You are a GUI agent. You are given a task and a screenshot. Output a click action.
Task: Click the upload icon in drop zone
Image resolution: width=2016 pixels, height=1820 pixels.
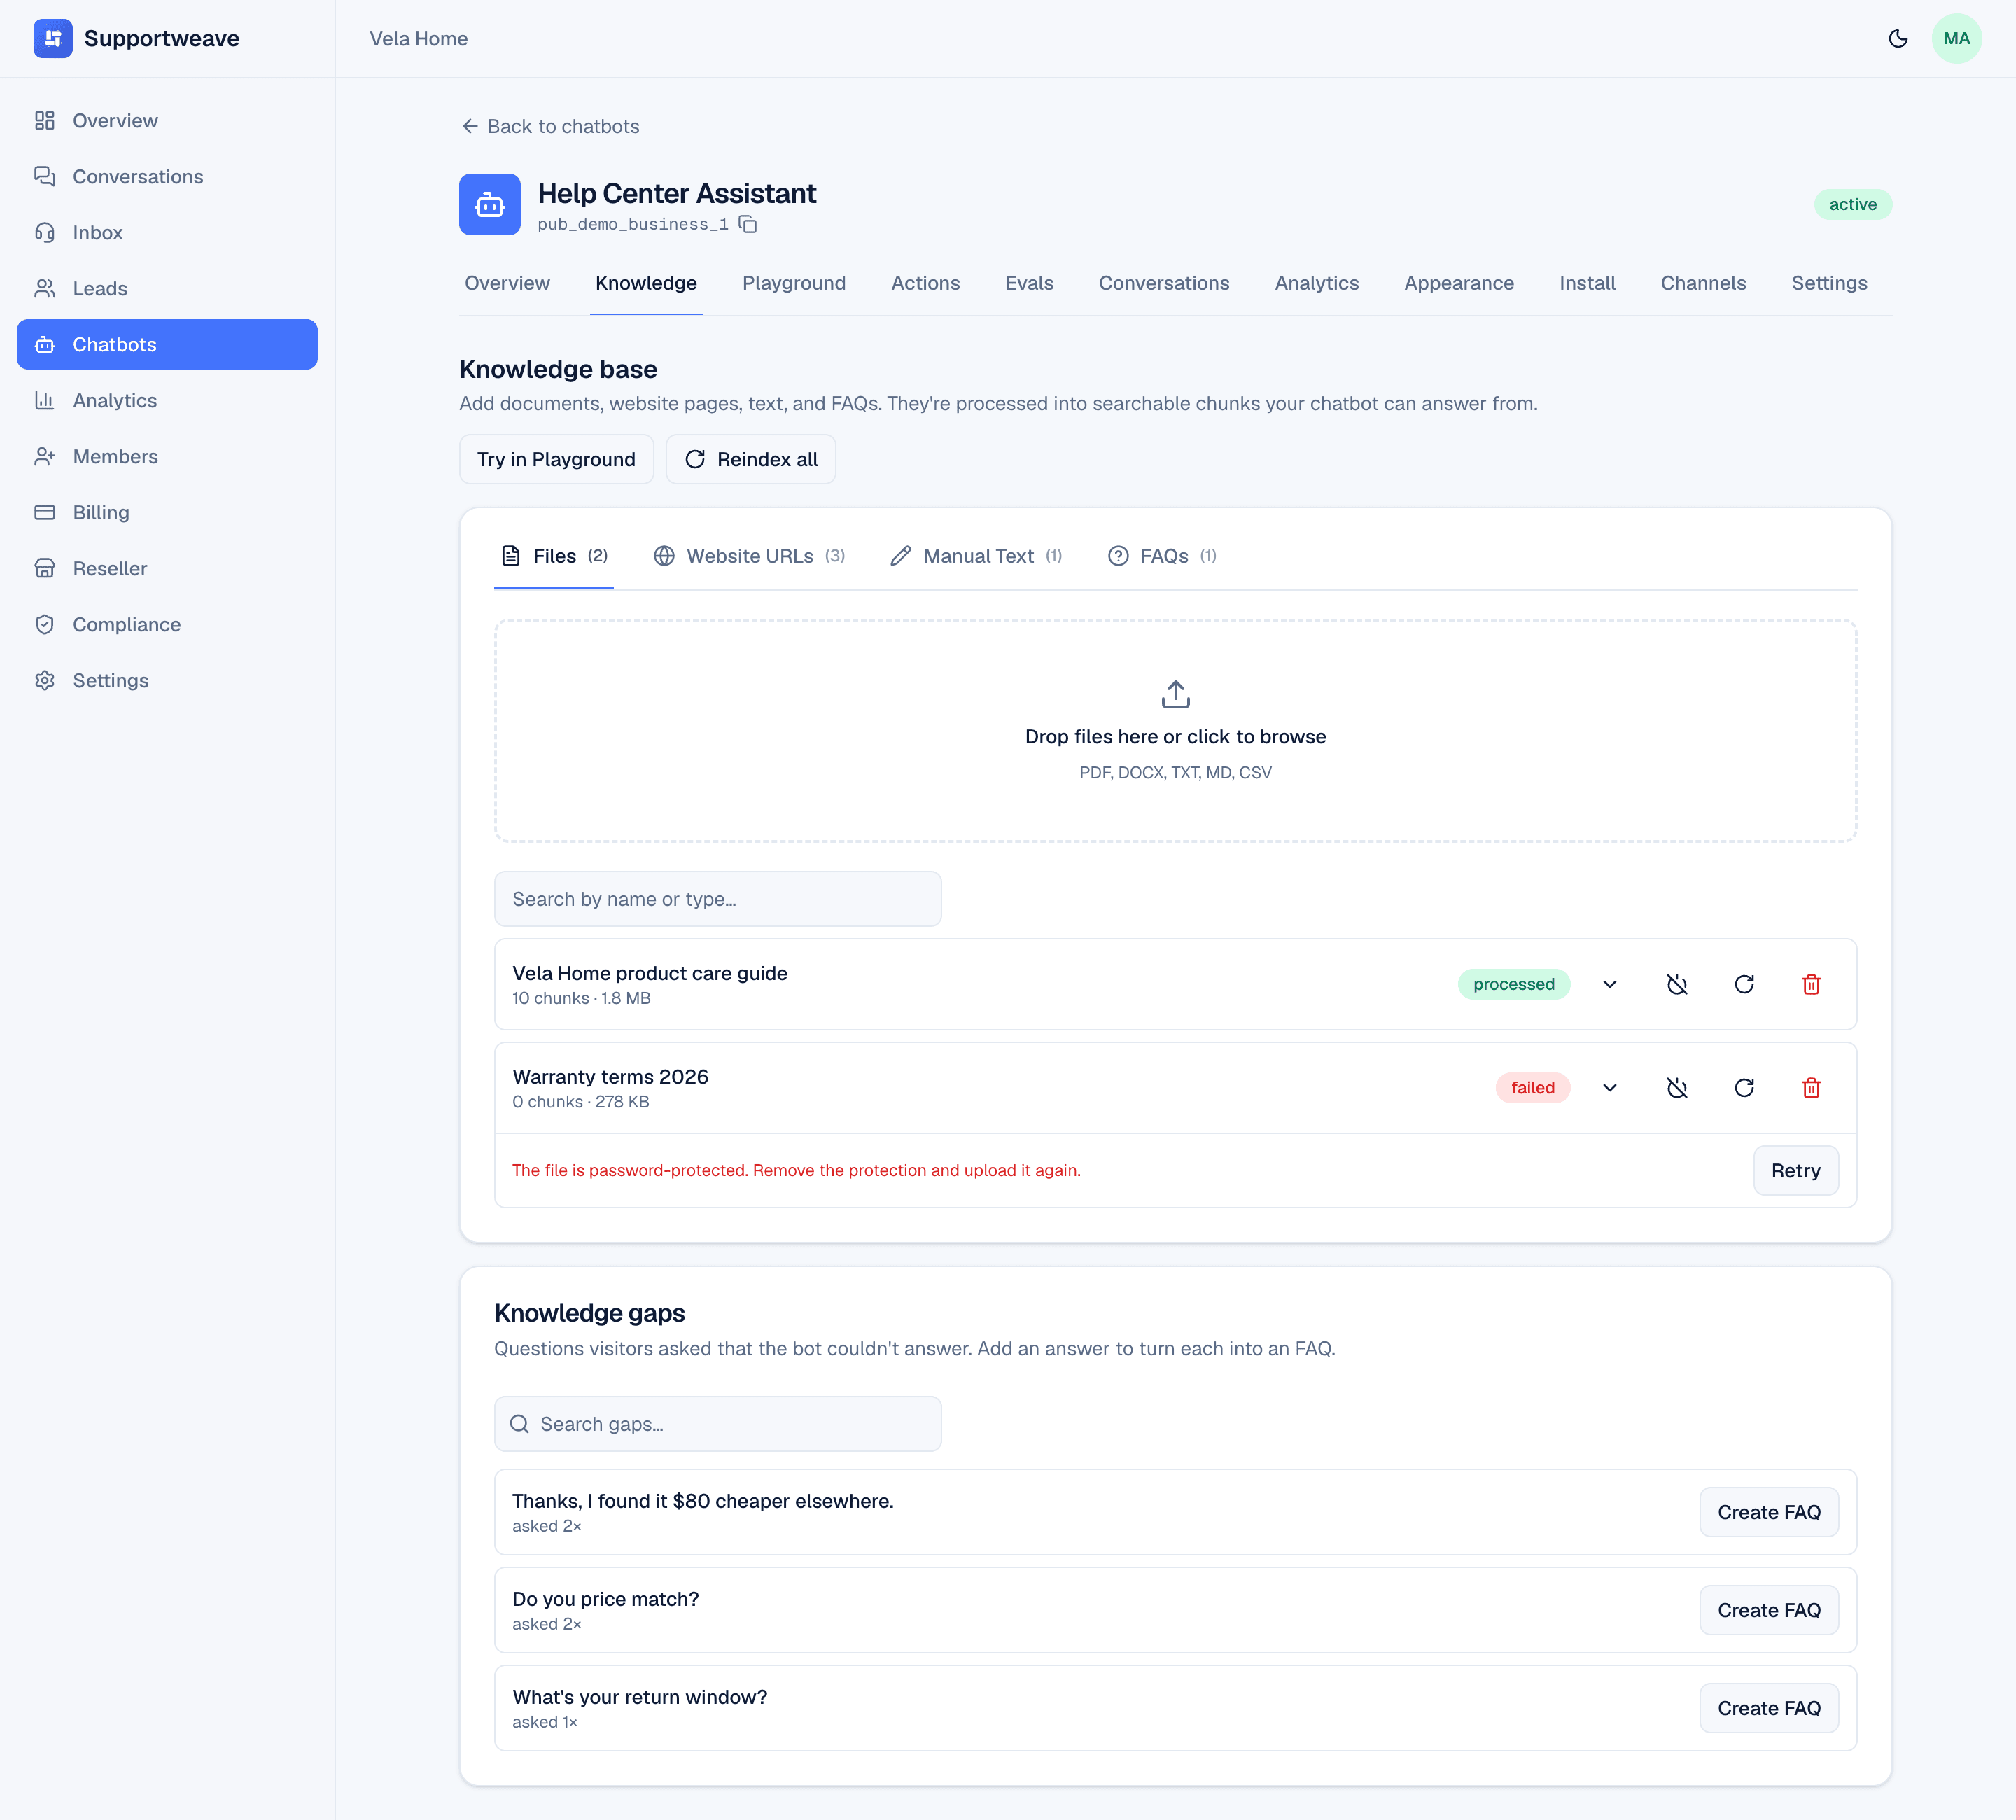tap(1175, 694)
